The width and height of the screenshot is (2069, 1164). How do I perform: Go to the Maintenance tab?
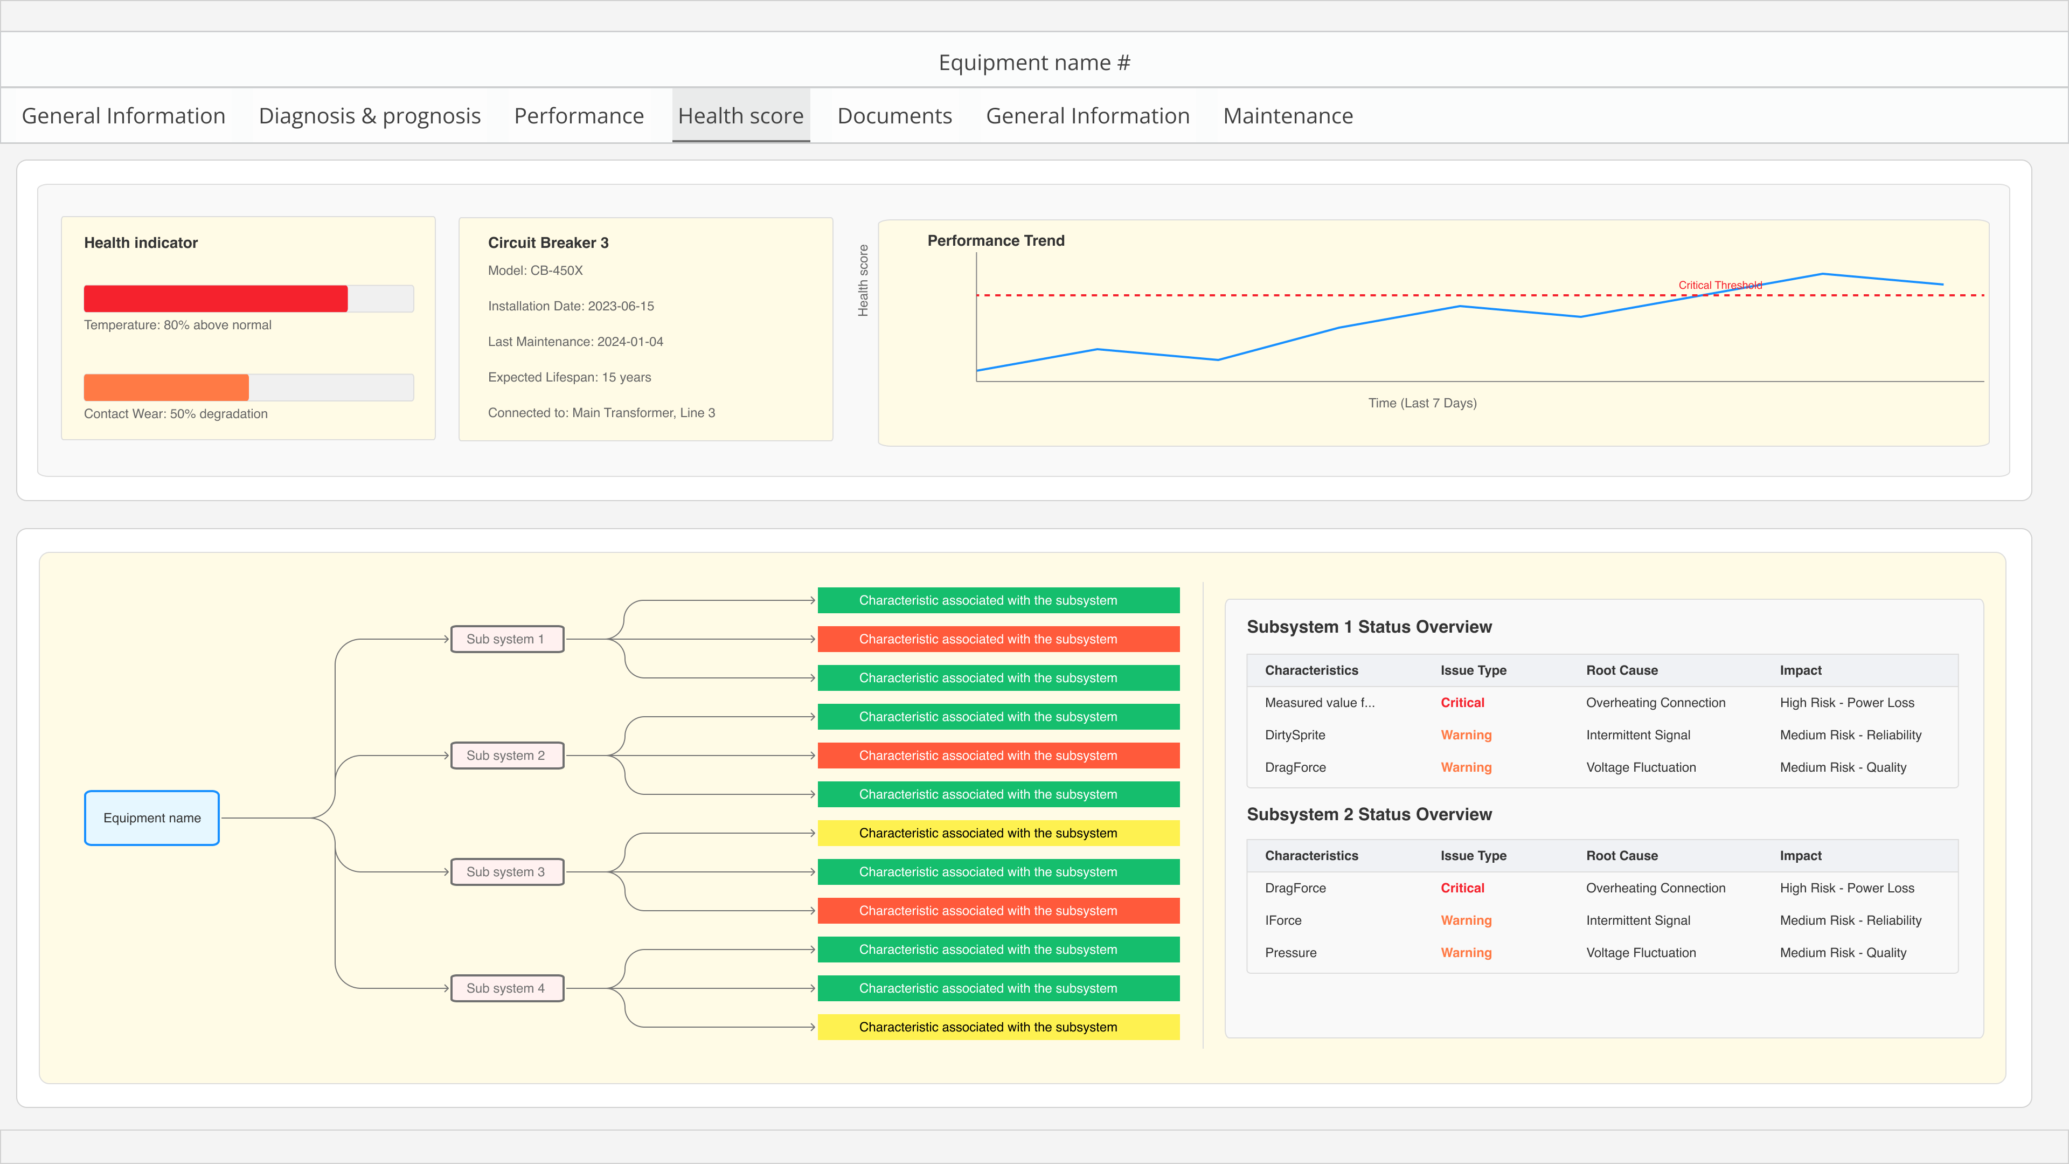(x=1288, y=116)
